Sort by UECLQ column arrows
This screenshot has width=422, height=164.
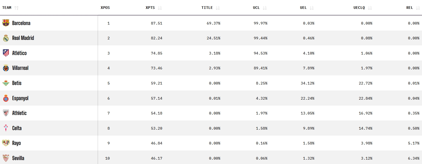(370, 8)
